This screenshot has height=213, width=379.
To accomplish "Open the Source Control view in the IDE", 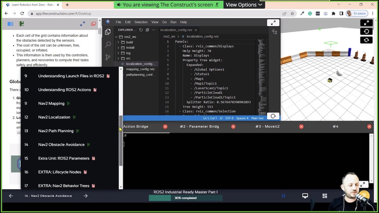I will coord(108,57).
